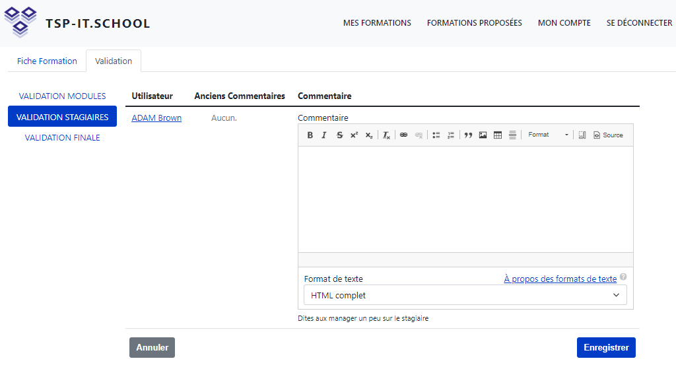The image size is (676, 369).
Task: Remove formatting with the clear-format icon
Action: [x=386, y=135]
